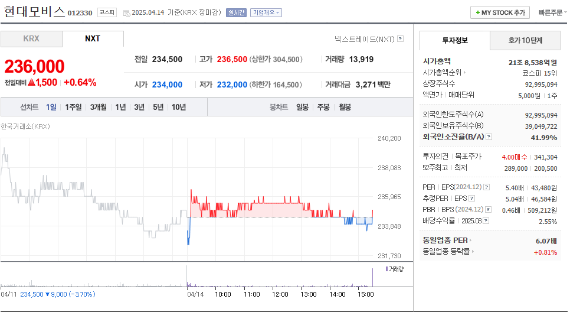The image size is (570, 312).
Task: Open the 투자정보 tab
Action: pyautogui.click(x=455, y=40)
